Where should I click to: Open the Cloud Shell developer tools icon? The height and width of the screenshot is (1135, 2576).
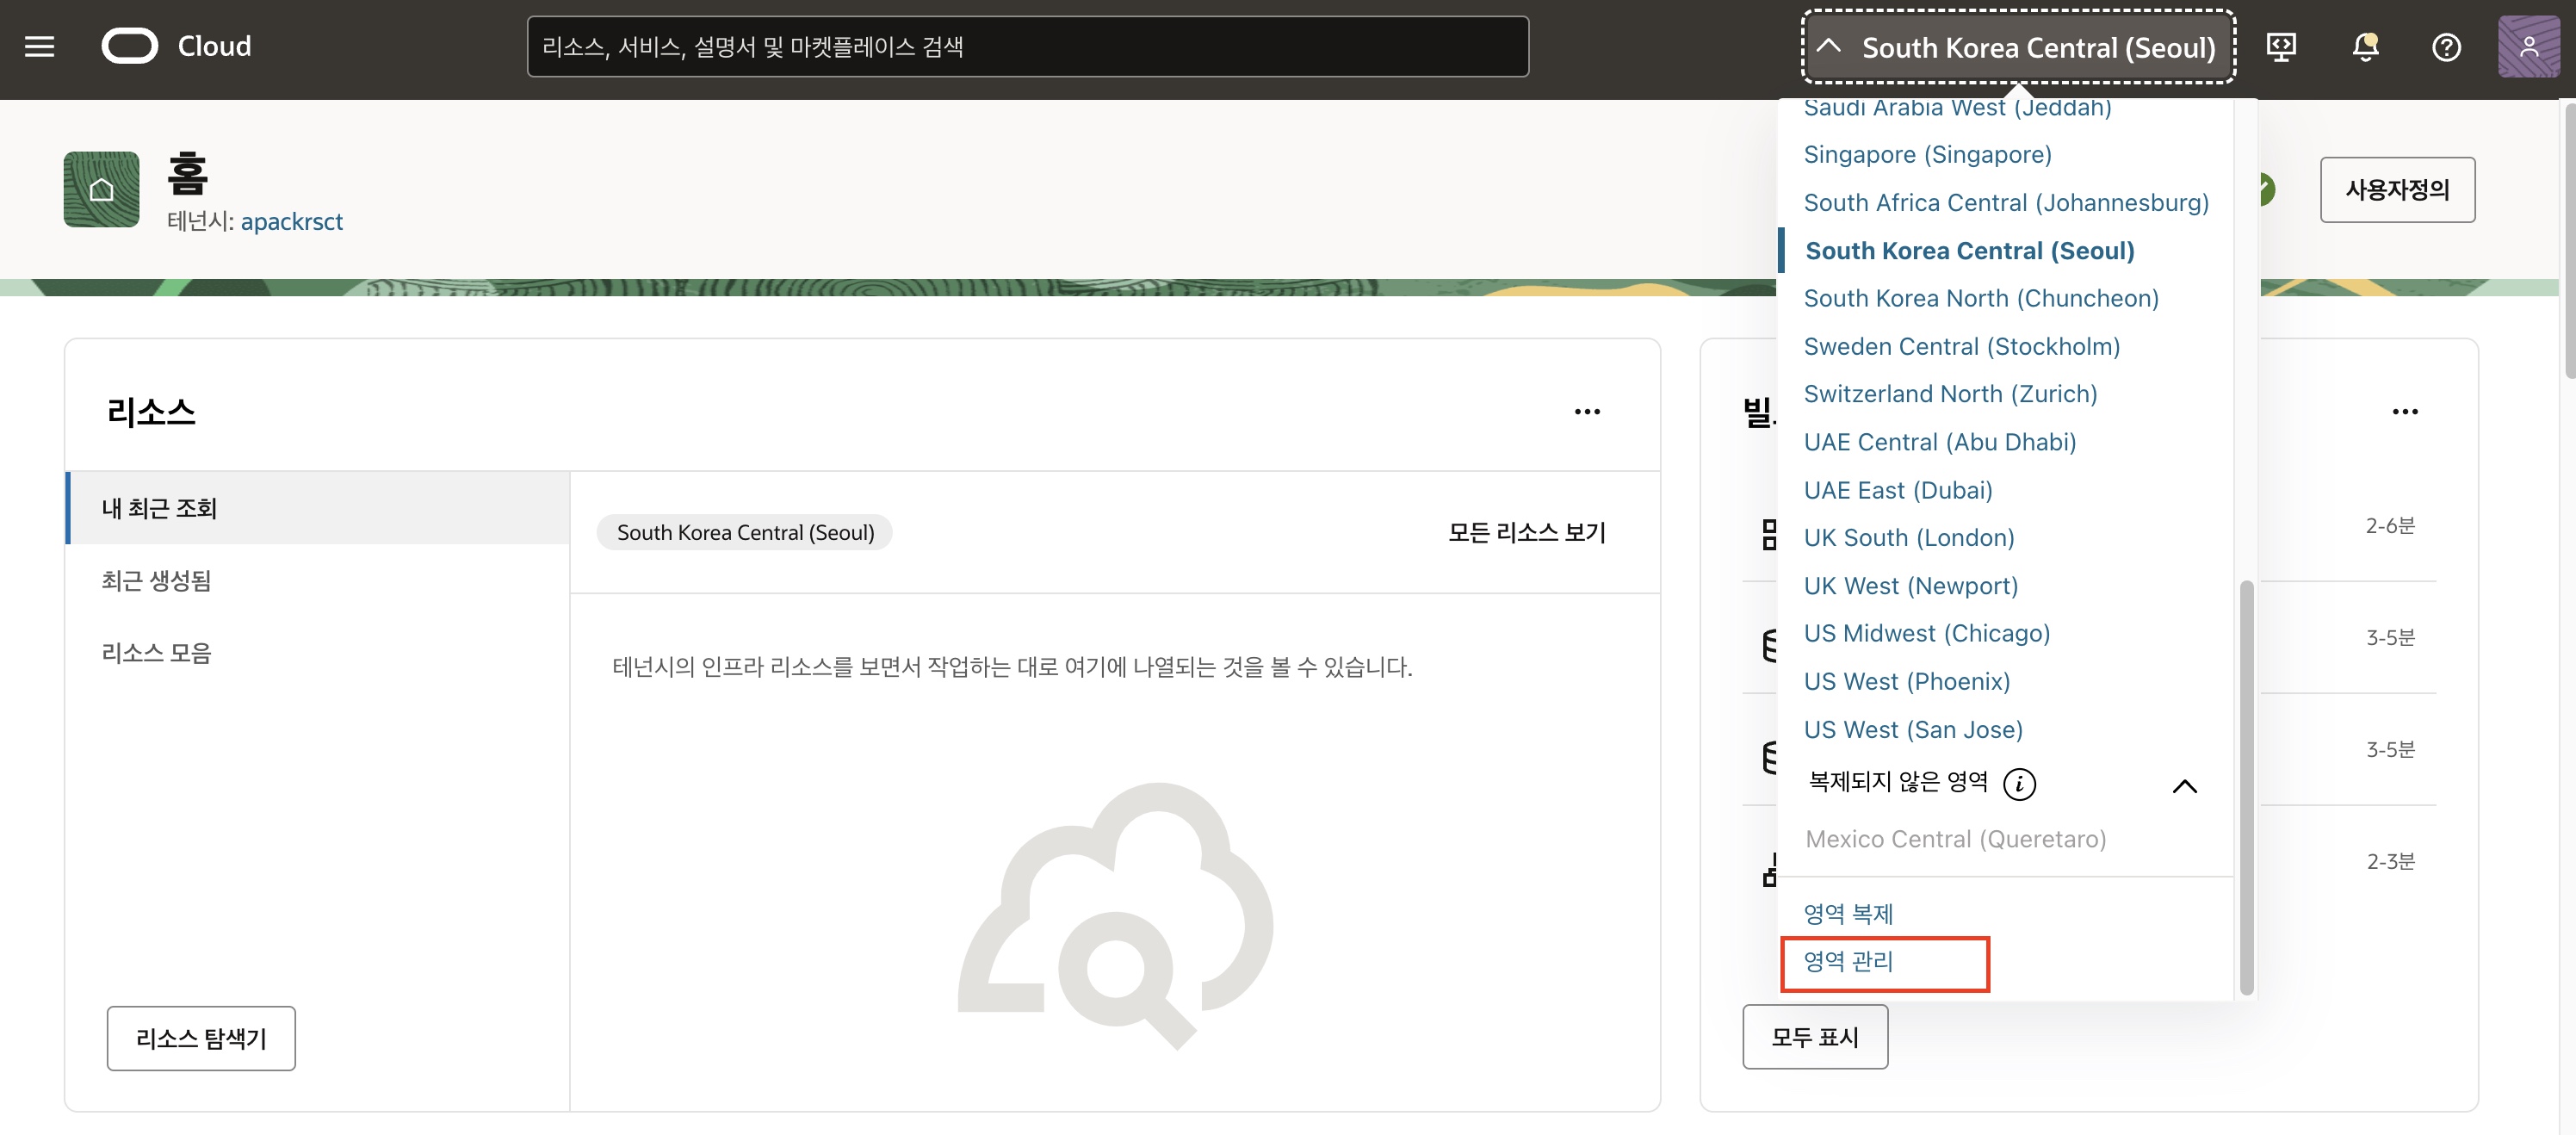(2281, 46)
